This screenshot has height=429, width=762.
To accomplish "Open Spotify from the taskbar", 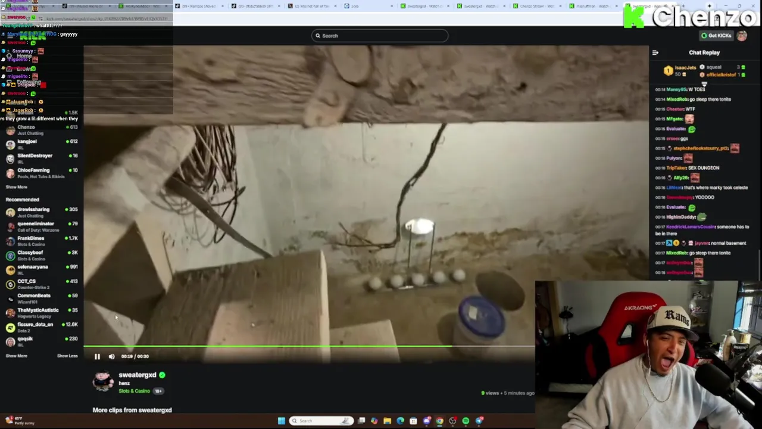I will [x=466, y=421].
